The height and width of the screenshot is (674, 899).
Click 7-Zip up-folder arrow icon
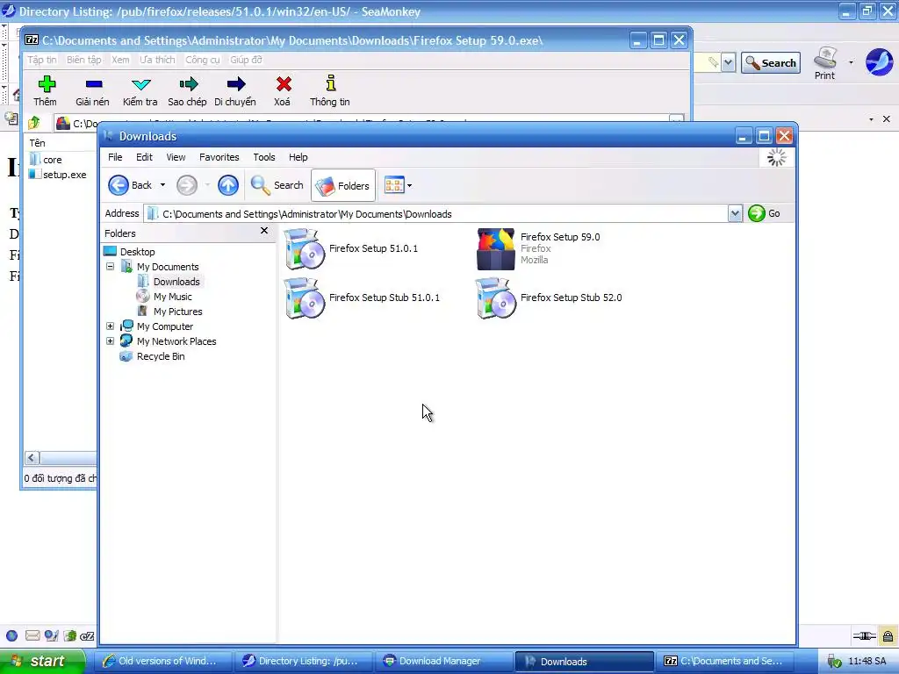pos(34,122)
